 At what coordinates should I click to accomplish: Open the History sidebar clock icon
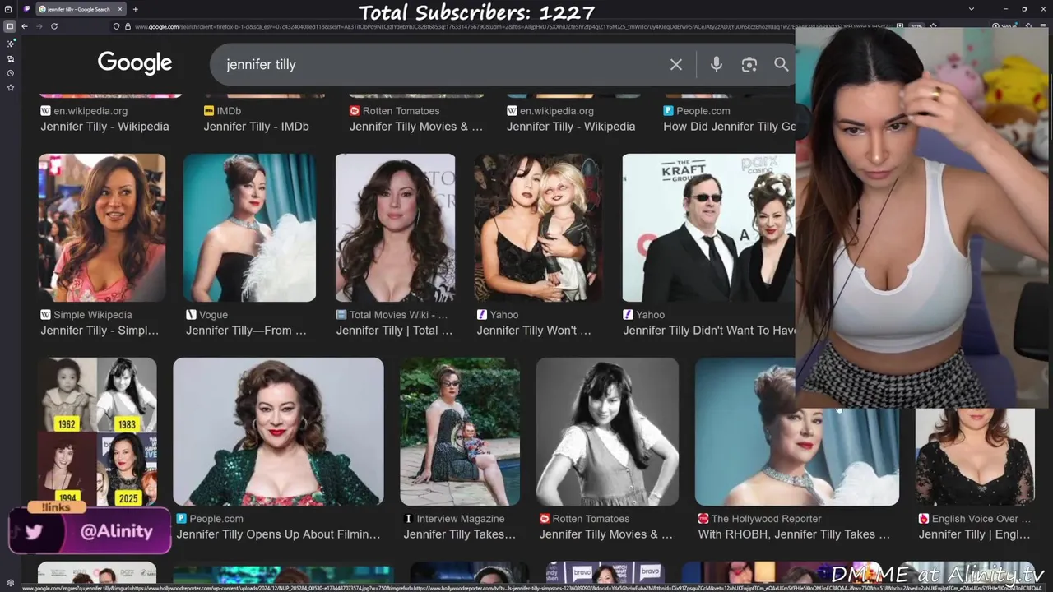11,73
